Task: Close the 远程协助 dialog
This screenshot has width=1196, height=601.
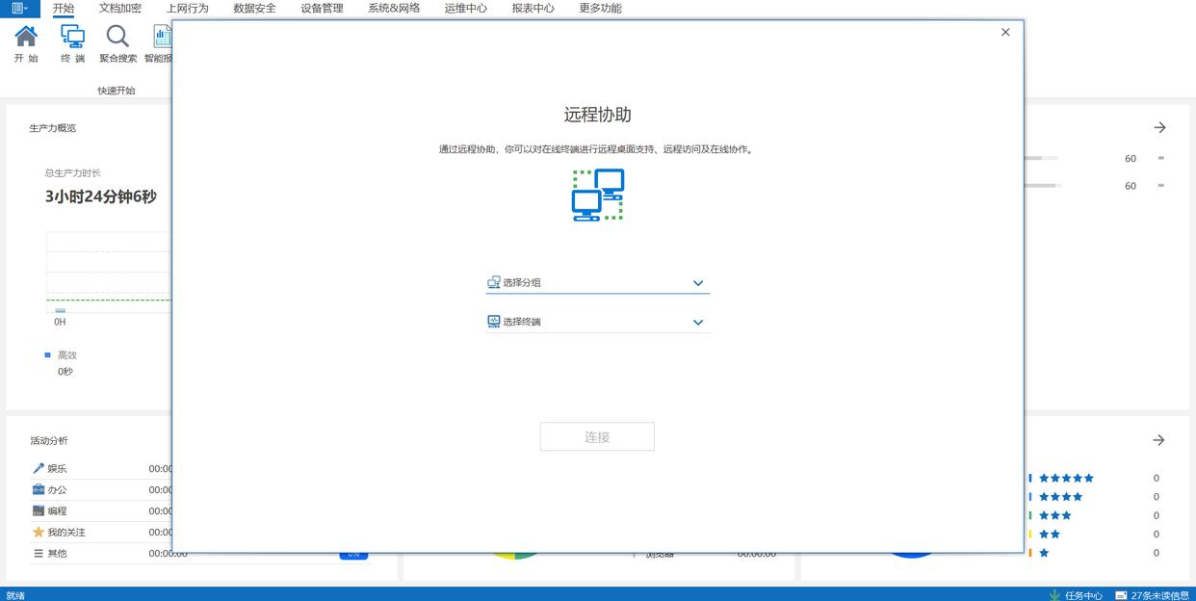Action: pyautogui.click(x=1005, y=32)
